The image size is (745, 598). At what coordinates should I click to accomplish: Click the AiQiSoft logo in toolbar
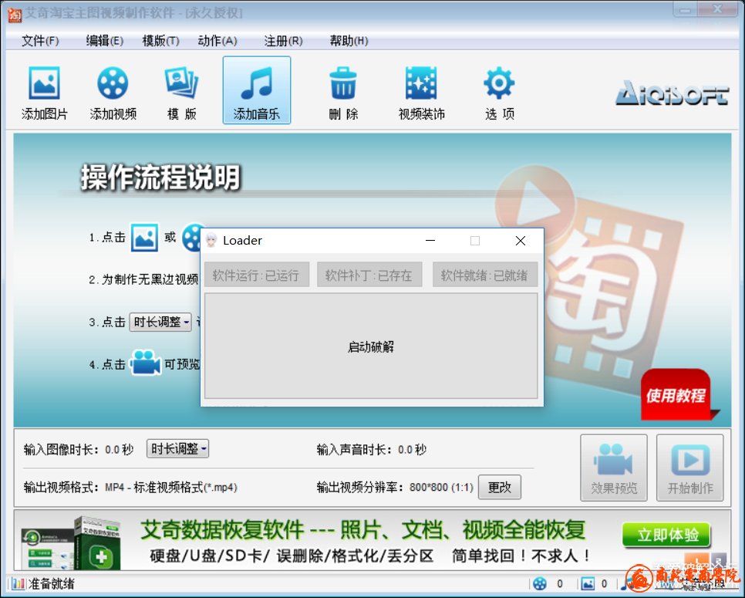coord(671,94)
